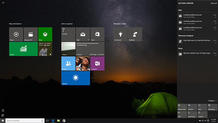218x123 pixels.
Task: Collapse the quick actions panel
Action: point(212,101)
